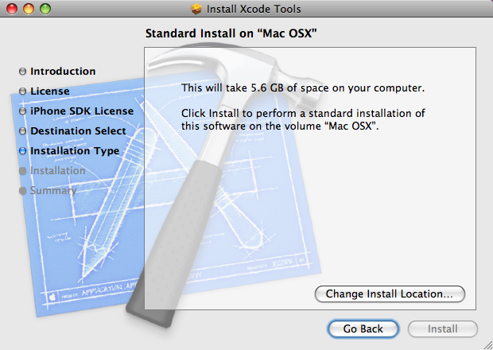This screenshot has height=350, width=493.
Task: Click the package icon in title bar
Action: [196, 9]
